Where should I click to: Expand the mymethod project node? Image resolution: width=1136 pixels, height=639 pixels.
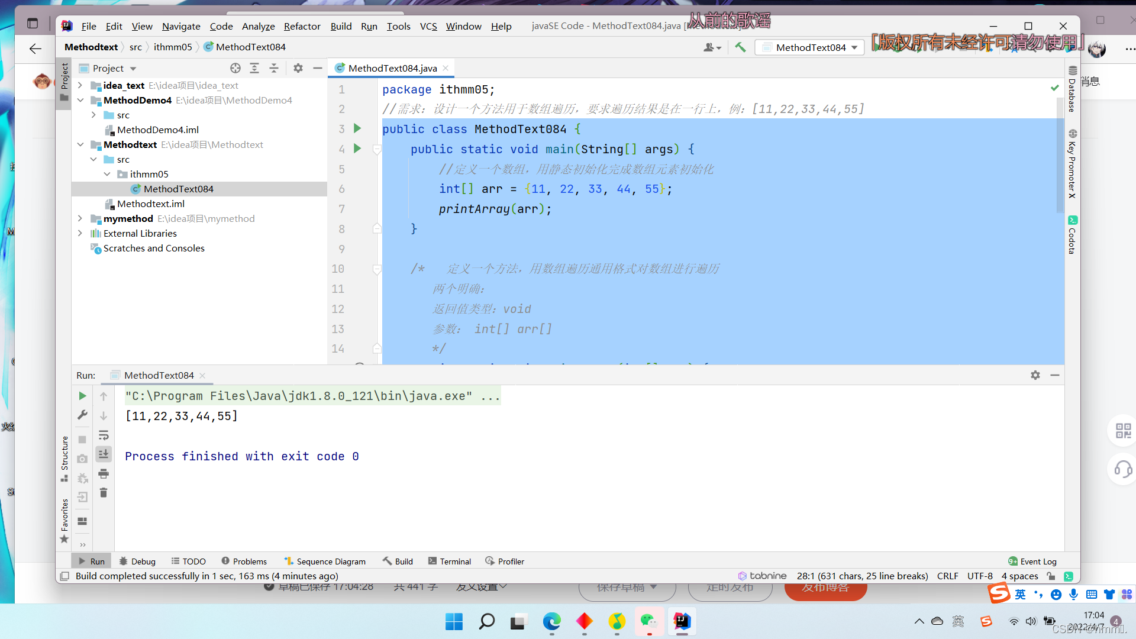(x=80, y=218)
